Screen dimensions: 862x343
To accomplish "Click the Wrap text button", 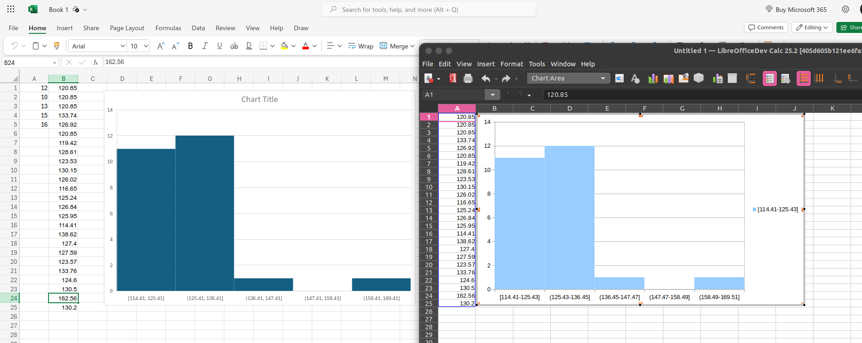I will tap(361, 46).
